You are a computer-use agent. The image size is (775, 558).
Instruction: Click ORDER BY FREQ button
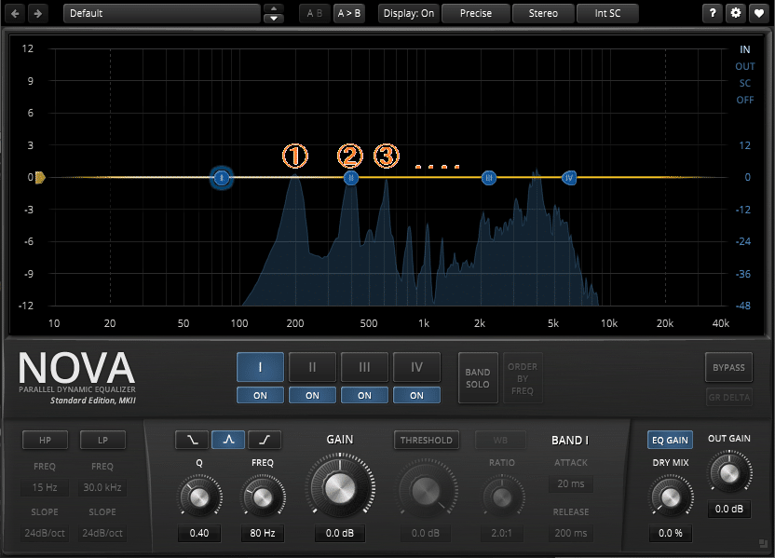pyautogui.click(x=523, y=378)
